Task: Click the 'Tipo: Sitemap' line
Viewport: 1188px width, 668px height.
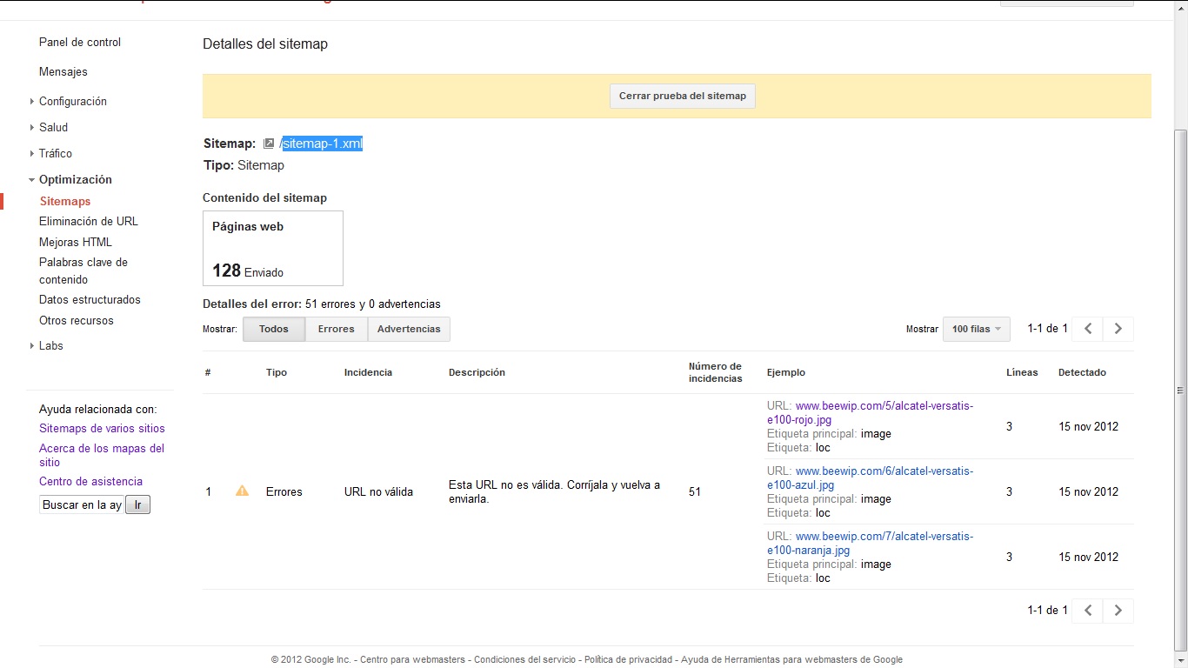Action: [244, 165]
